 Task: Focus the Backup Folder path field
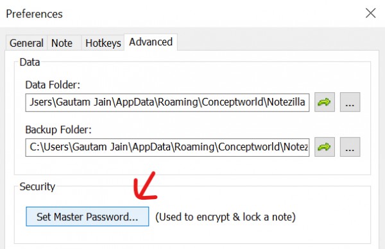167,147
